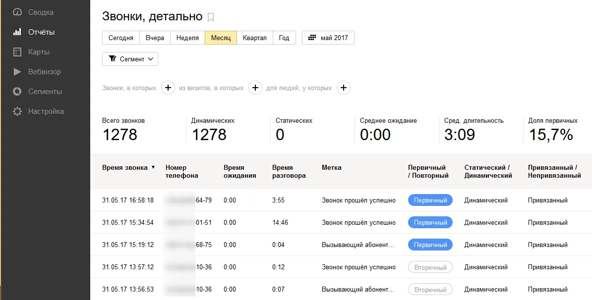592x300 pixels.
Task: Click the call time 31.05.17 13:56:53
Action: [128, 290]
